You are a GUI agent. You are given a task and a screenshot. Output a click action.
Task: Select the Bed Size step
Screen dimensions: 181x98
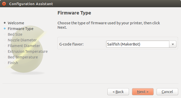15,34
